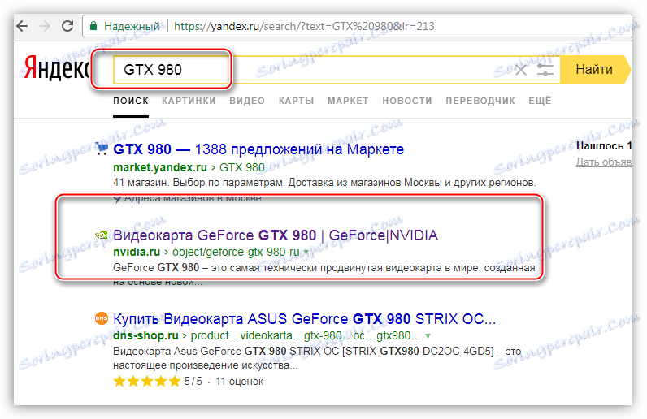Click the 41 магазин description snippet
The width and height of the screenshot is (647, 419).
click(324, 183)
